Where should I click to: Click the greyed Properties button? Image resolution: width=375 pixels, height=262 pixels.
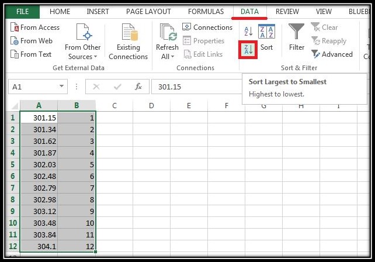(203, 41)
